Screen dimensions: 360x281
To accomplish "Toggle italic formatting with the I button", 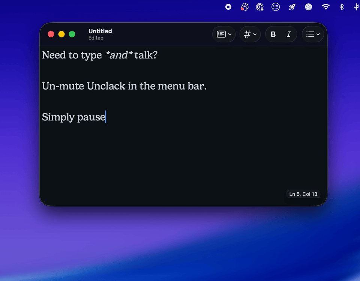I will 288,34.
